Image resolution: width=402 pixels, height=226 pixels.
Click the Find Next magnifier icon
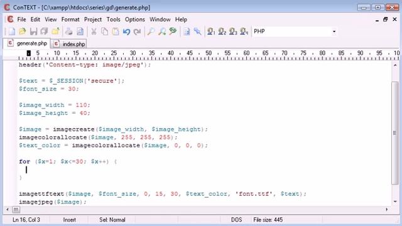[162, 31]
